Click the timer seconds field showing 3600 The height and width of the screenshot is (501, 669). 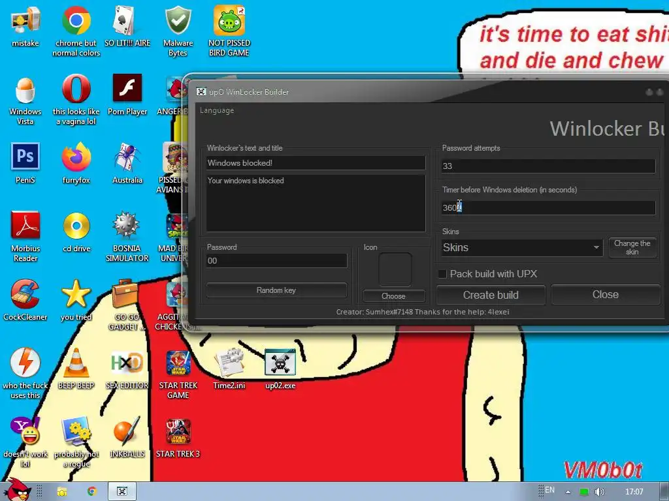pyautogui.click(x=548, y=208)
